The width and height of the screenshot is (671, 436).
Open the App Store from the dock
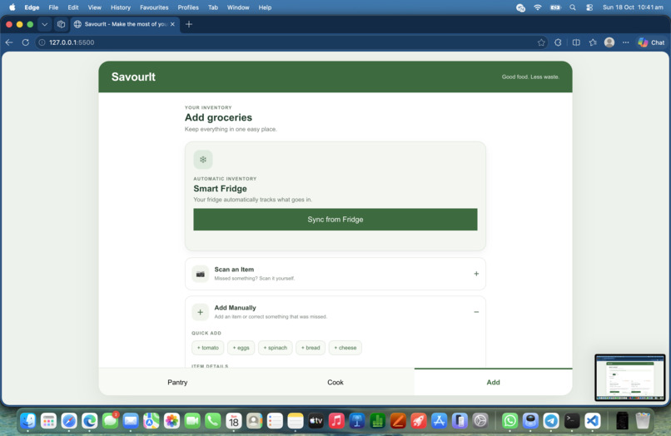(439, 421)
